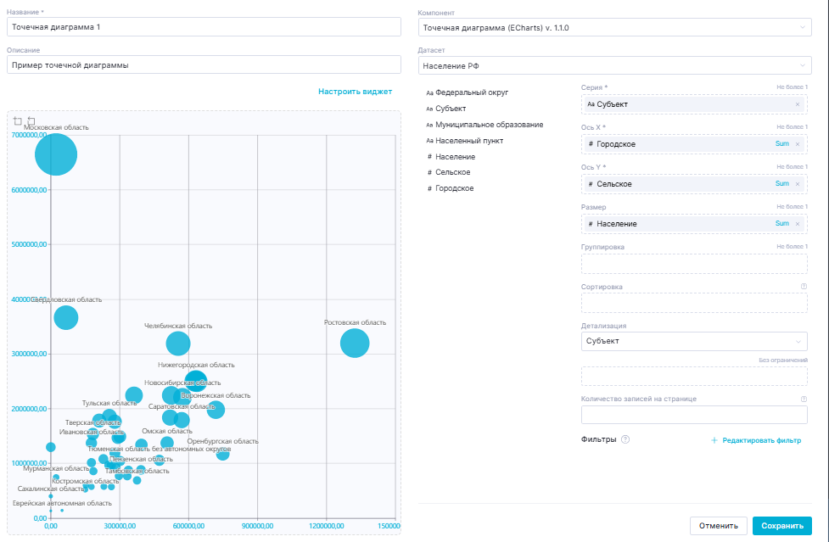829x542 pixels.
Task: Change Sum aggregation on Население size field
Action: pos(781,224)
